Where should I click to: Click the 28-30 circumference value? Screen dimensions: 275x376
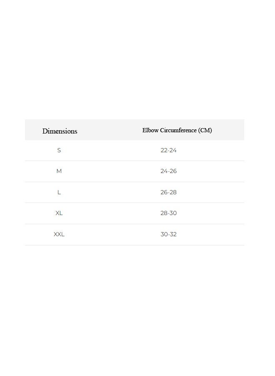pyautogui.click(x=168, y=213)
